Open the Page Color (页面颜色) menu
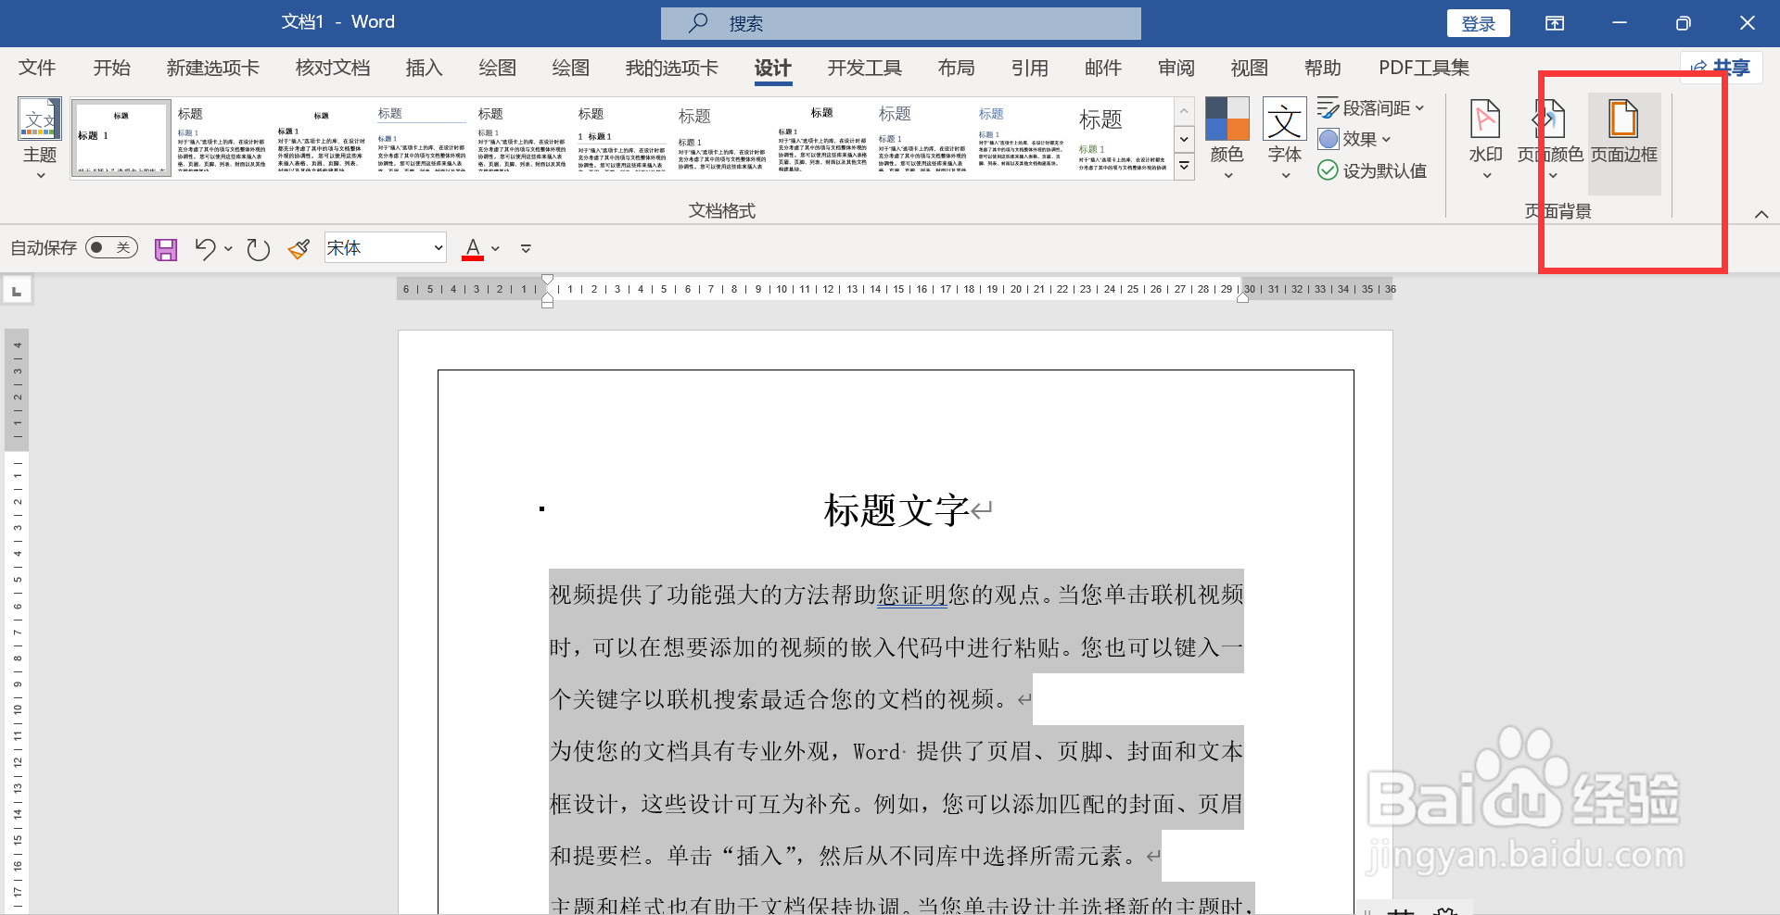 [1550, 139]
